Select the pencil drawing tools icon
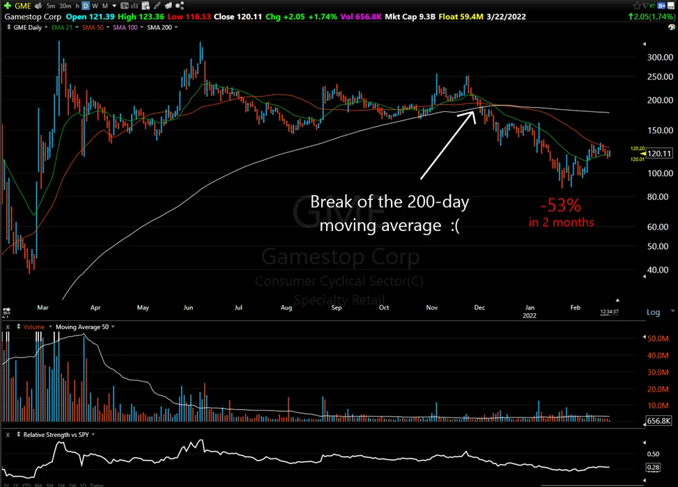 (x=157, y=6)
